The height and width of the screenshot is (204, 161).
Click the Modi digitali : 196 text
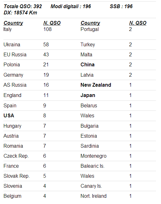pyautogui.click(x=71, y=6)
